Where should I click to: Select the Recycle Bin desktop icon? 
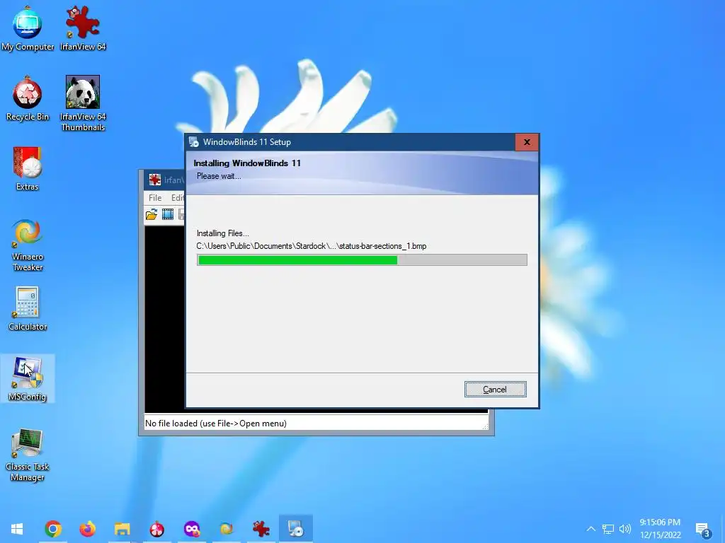(28, 99)
